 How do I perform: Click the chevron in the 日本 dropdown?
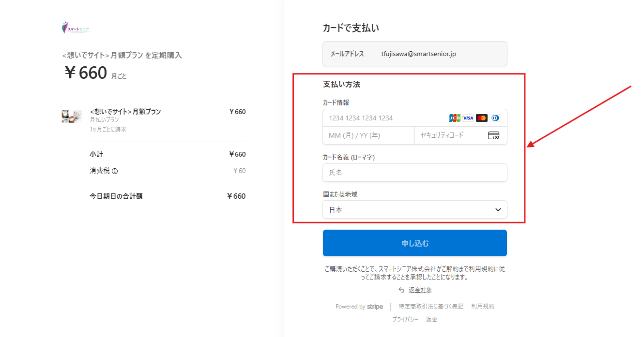pyautogui.click(x=498, y=210)
